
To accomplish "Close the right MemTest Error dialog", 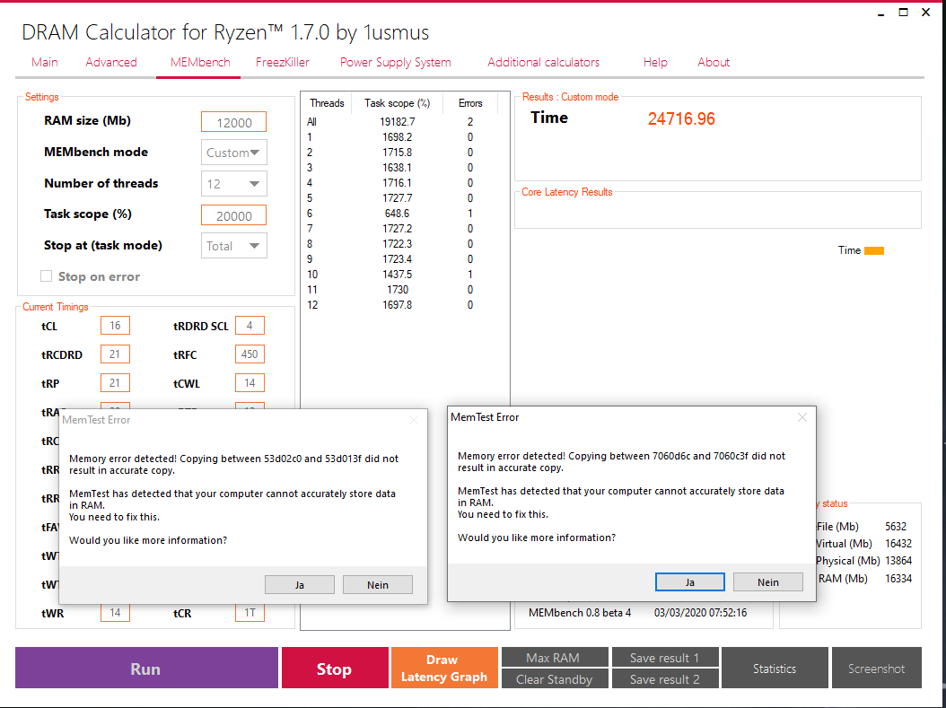I will point(801,417).
